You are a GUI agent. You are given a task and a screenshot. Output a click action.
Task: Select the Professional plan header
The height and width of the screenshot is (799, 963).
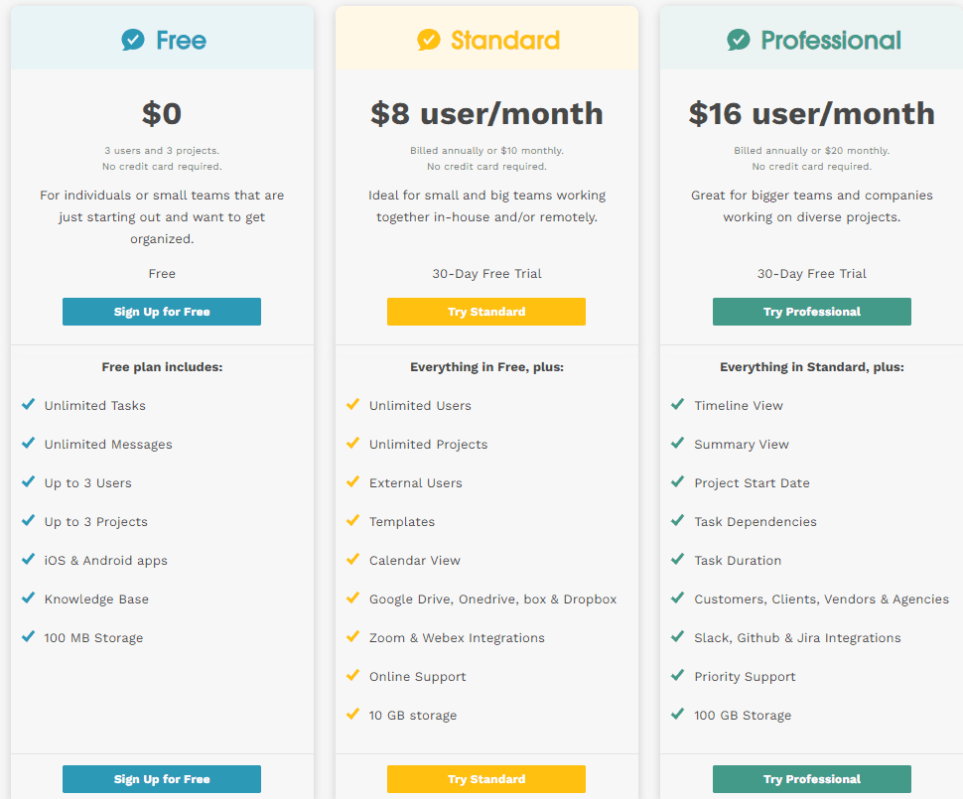click(812, 40)
